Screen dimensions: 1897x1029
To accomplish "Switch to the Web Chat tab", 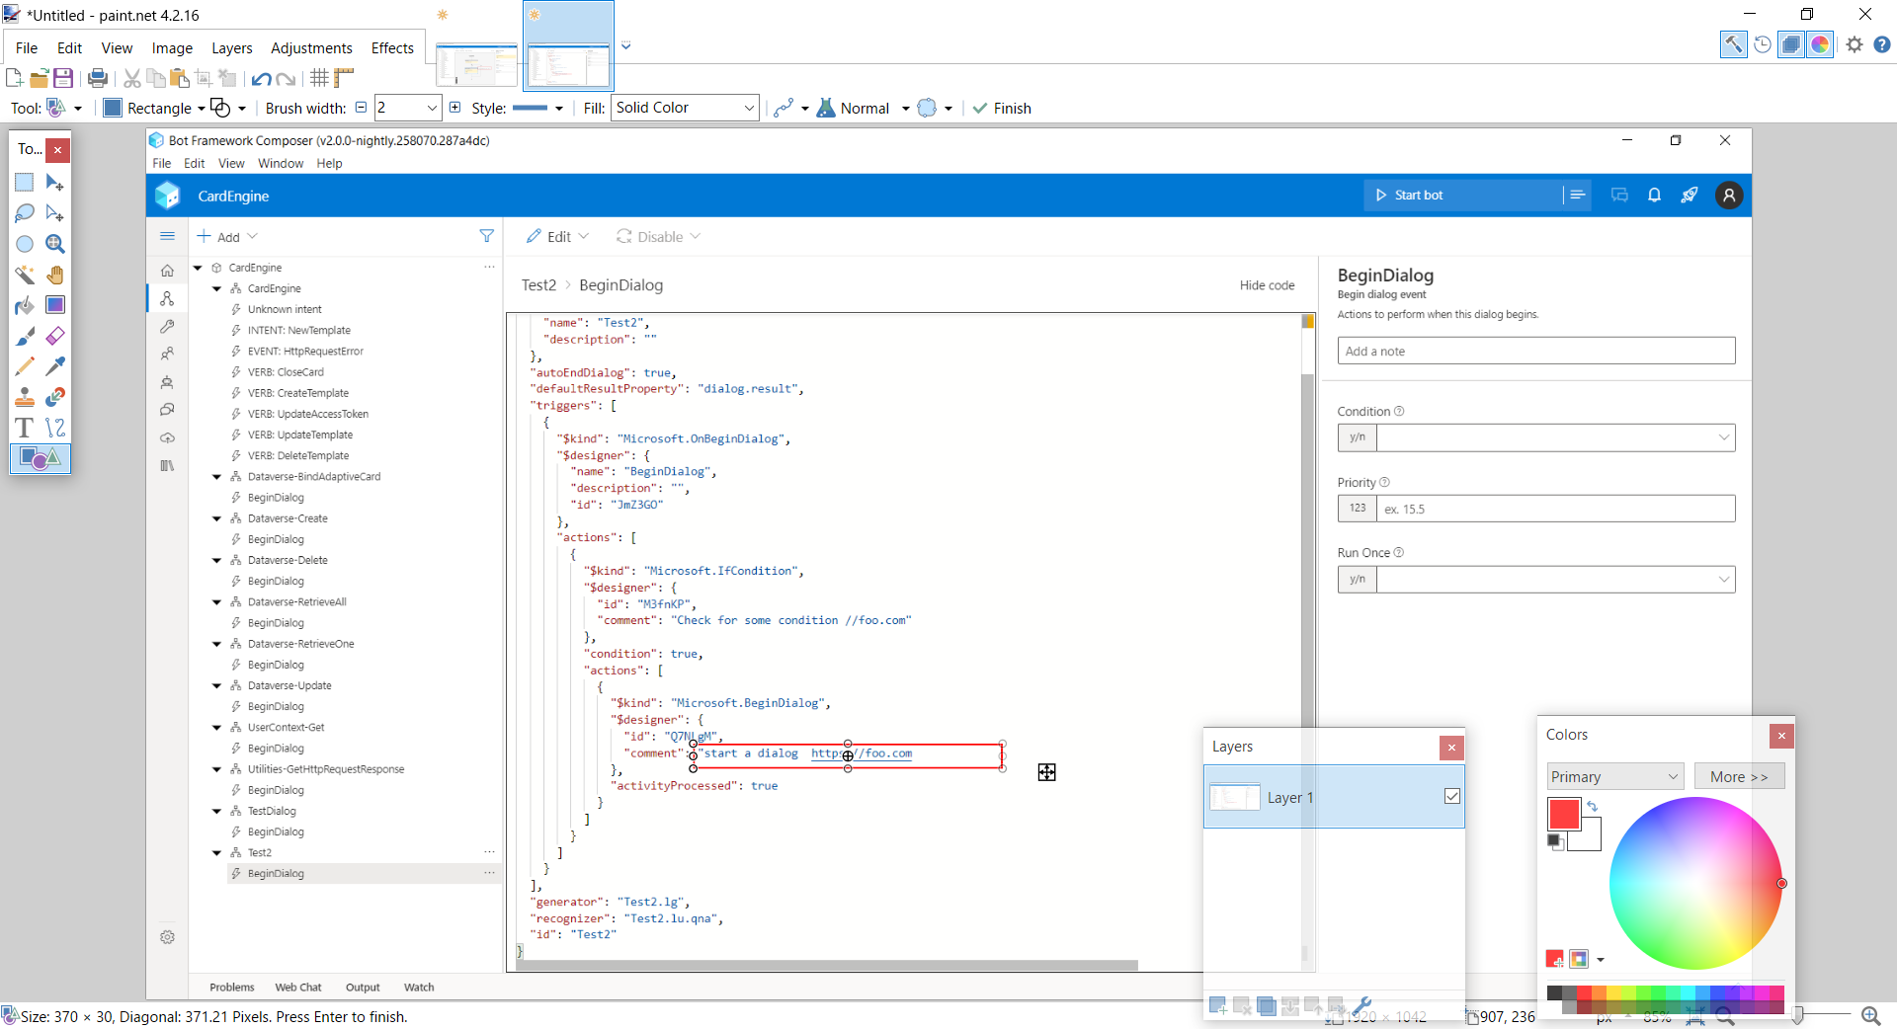I will pos(297,987).
